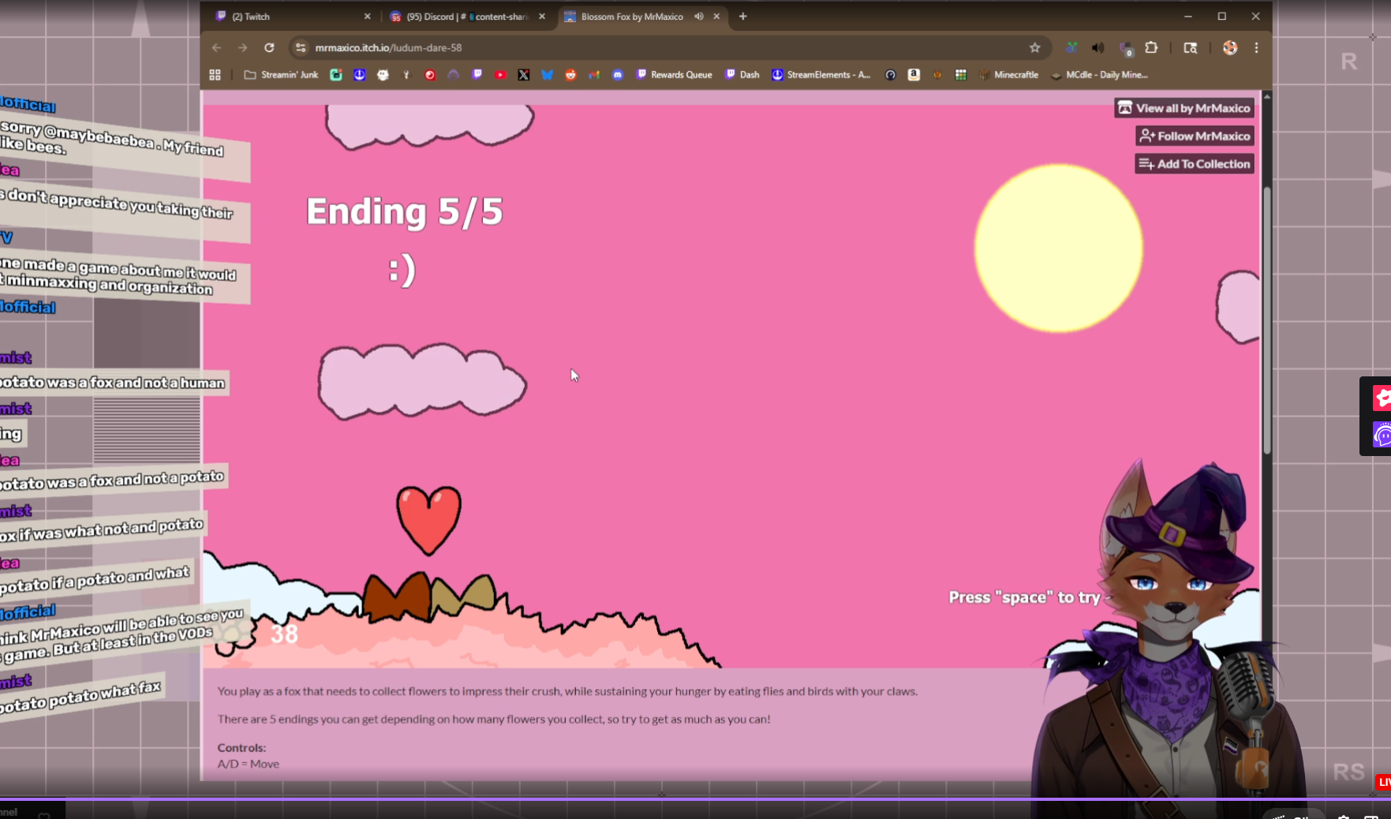Open the green-and-purple extension icon in the toolbar

point(1071,48)
